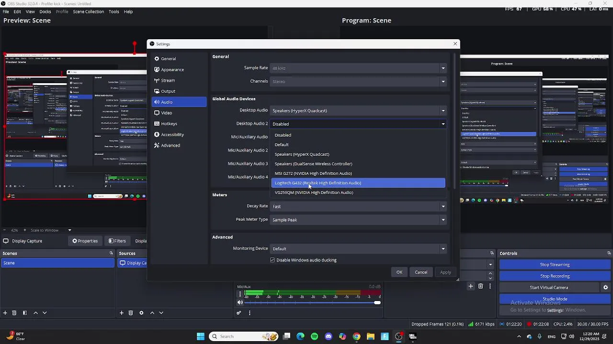This screenshot has width=613, height=344.
Task: Add a new source with plus icon
Action: point(122,313)
